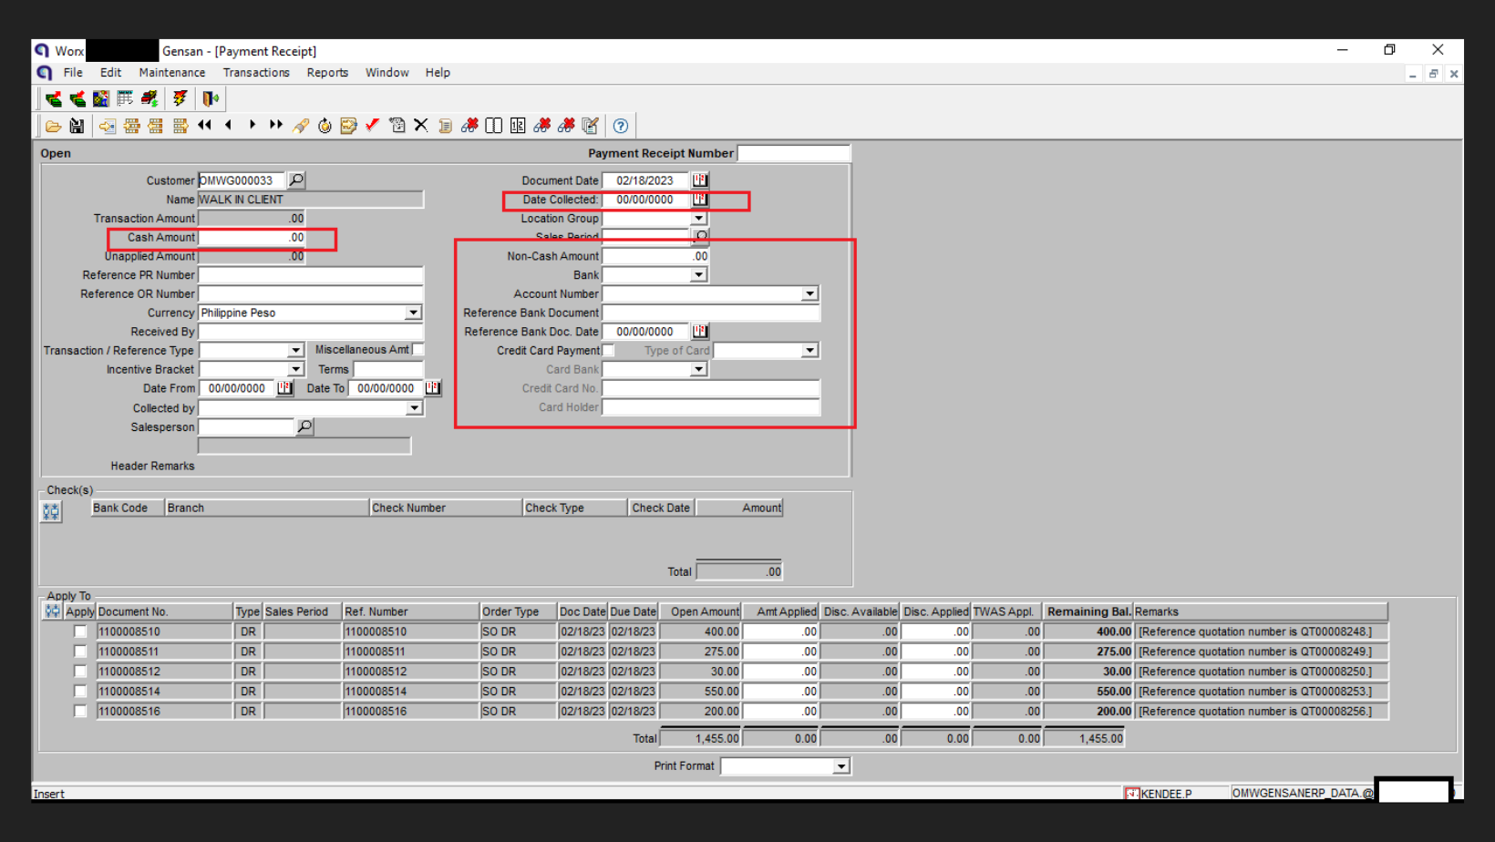
Task: Click the exit door icon in top toolbar
Action: (x=211, y=98)
